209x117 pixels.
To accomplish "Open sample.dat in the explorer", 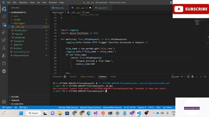I will (20, 38).
